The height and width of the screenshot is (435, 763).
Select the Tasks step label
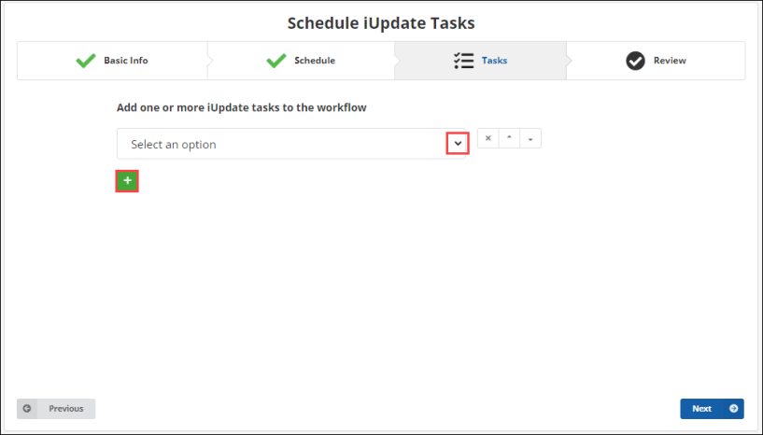coord(495,61)
